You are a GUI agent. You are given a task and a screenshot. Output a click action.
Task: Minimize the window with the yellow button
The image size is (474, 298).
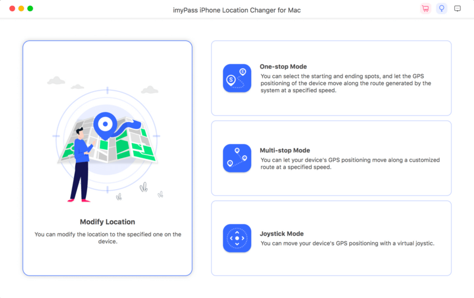(21, 8)
